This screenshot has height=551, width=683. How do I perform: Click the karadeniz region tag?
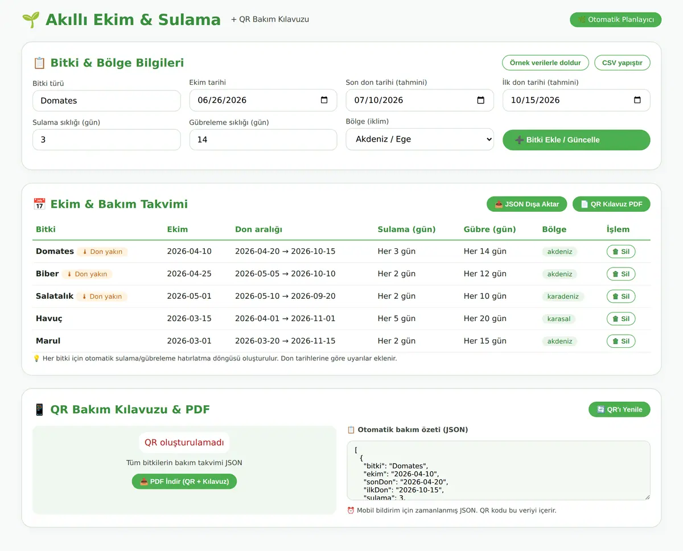(563, 296)
